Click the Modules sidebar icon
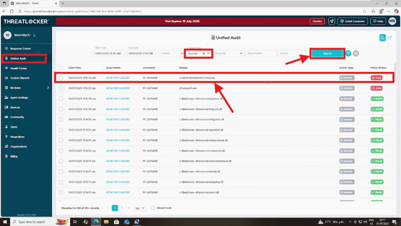 point(6,87)
